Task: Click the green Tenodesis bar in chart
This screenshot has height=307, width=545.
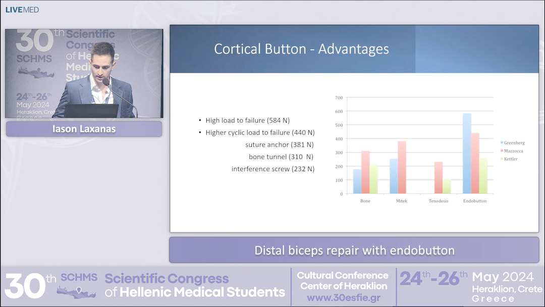Action: [447, 186]
